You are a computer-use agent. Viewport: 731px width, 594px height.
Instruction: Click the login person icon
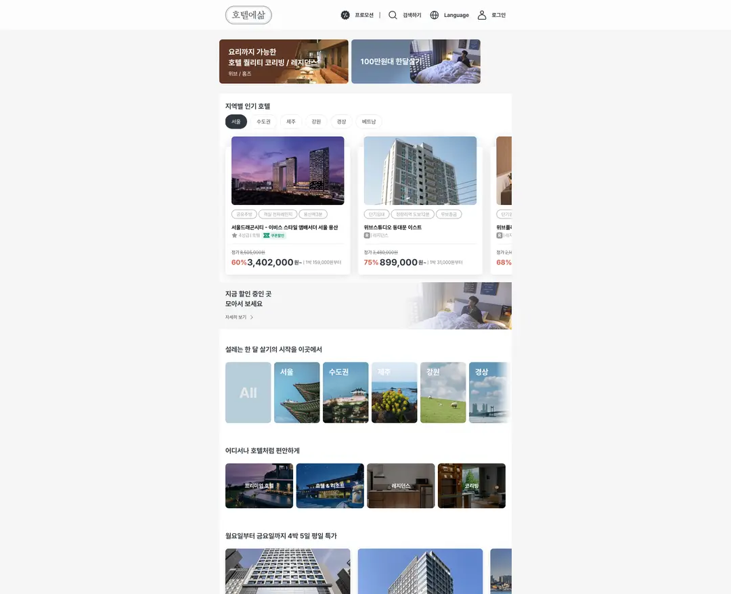(x=482, y=15)
